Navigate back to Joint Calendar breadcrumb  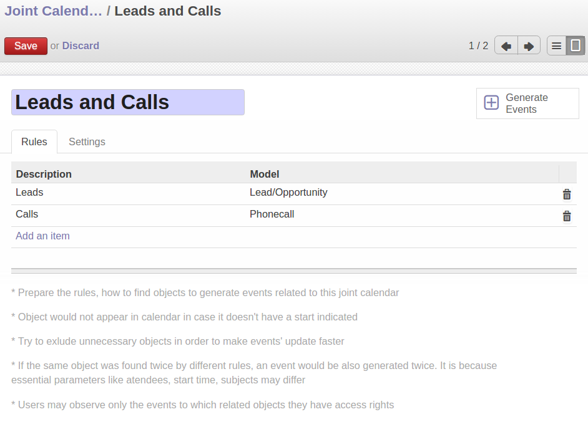coord(53,11)
